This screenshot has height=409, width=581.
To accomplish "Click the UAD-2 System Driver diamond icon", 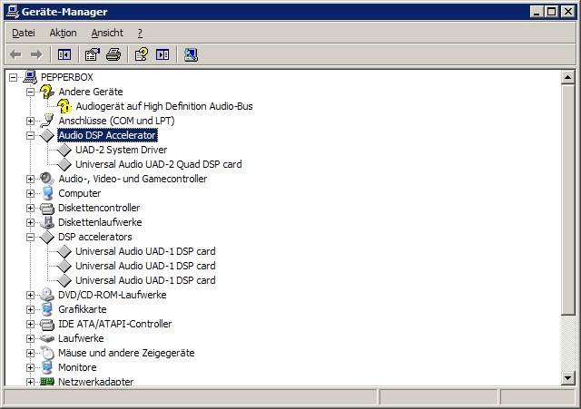I will pyautogui.click(x=64, y=150).
